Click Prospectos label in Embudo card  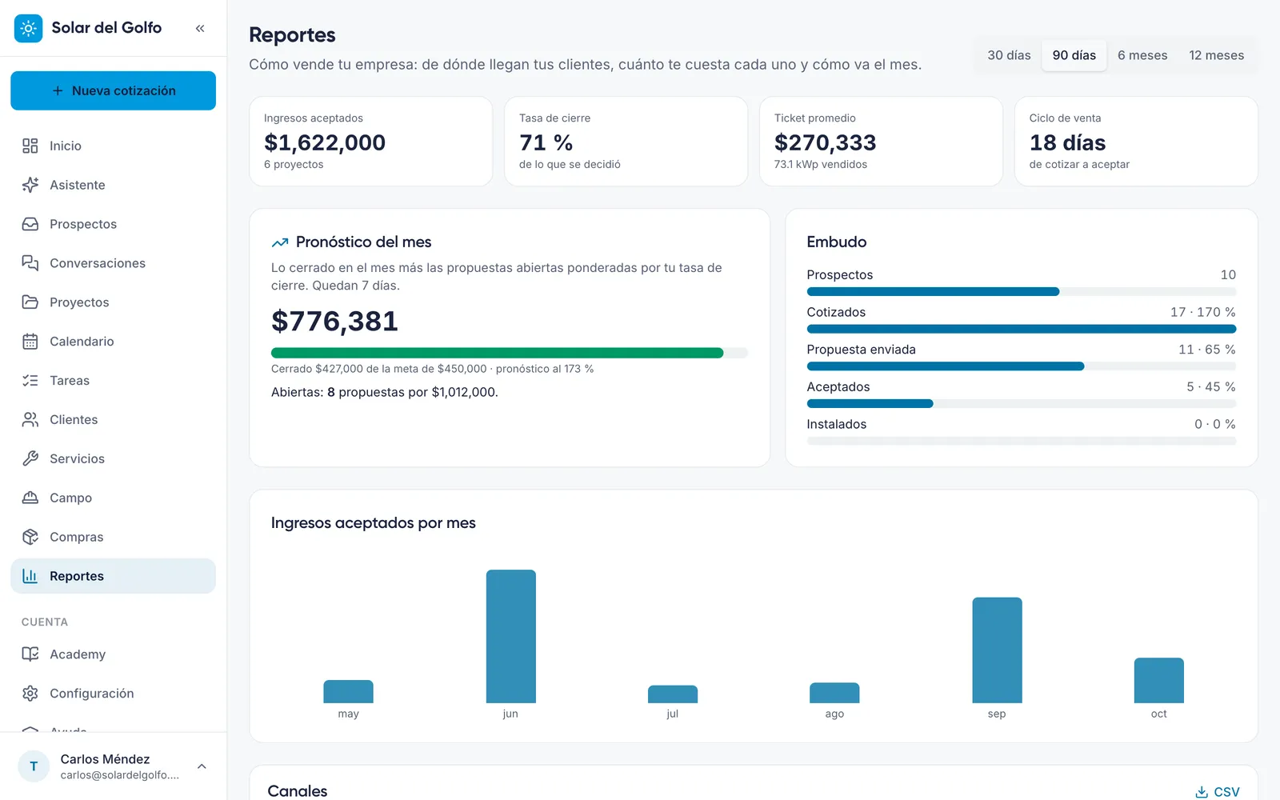(839, 274)
